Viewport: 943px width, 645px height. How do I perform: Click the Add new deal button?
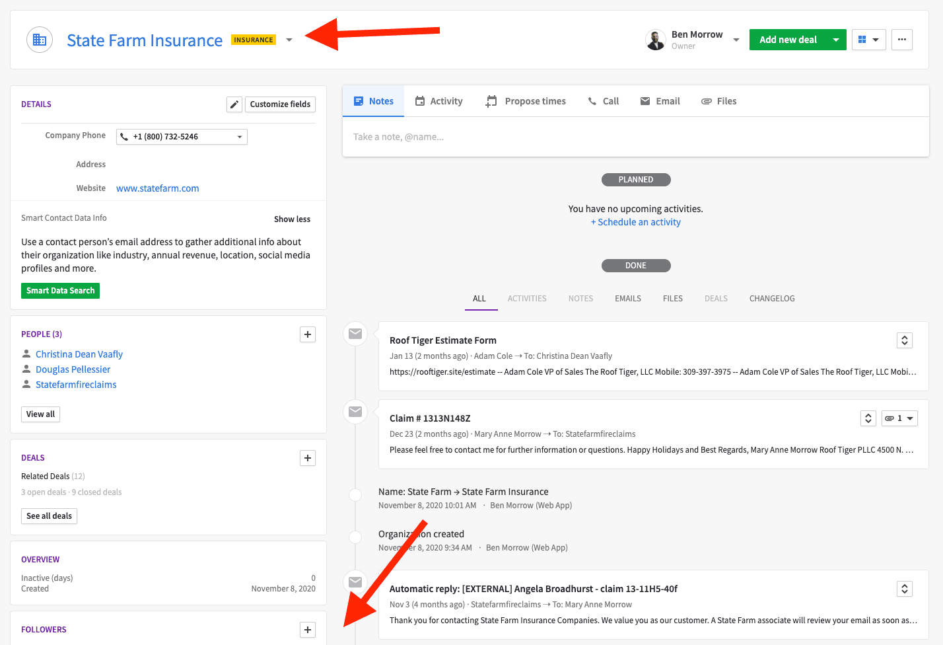(x=788, y=40)
